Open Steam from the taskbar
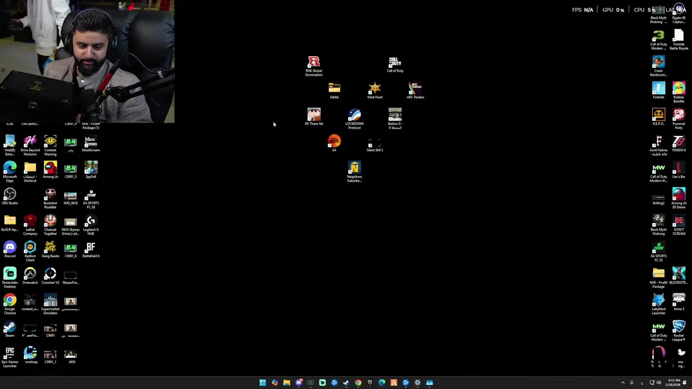This screenshot has width=692, height=389. click(x=346, y=383)
